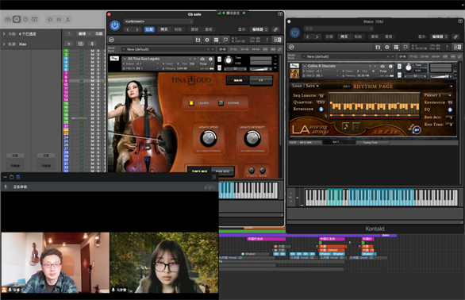Click quick help question mark icon in toolbar
Screen dimensions: 465x300
click(x=25, y=19)
